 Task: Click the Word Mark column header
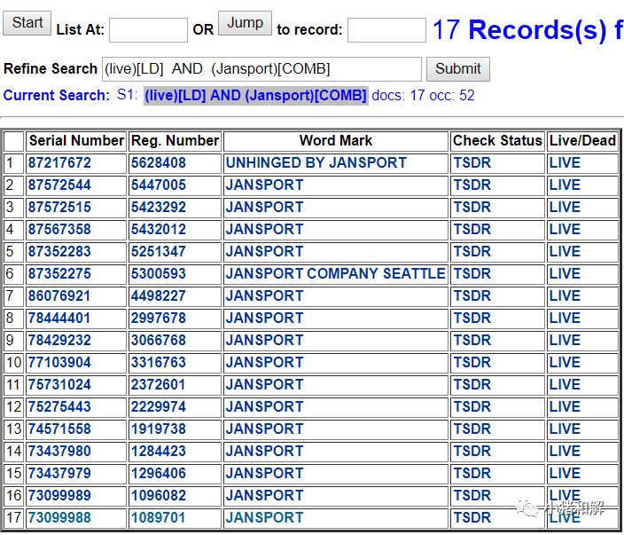pos(335,140)
